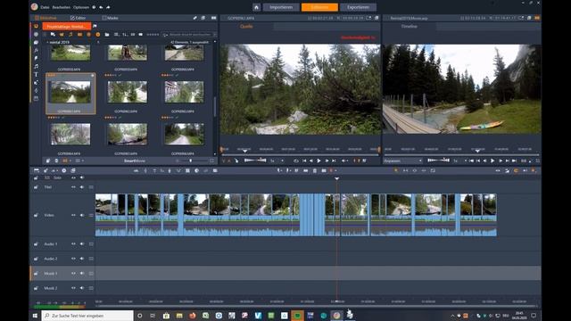Switch to the Exportieren tab
571x321 pixels.
358,7
